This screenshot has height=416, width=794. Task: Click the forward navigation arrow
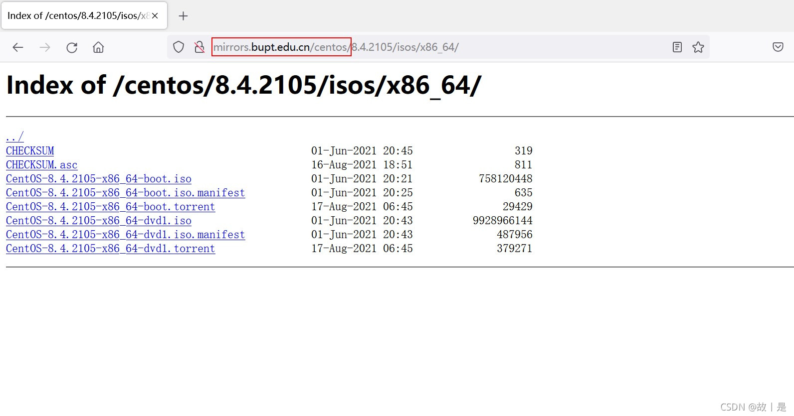45,47
